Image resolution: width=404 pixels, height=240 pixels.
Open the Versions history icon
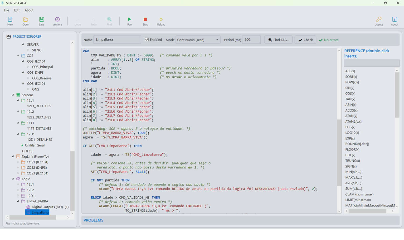(x=57, y=19)
